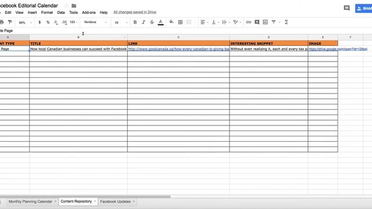The height and width of the screenshot is (209, 372).
Task: Open the Edit menu
Action: pos(8,12)
